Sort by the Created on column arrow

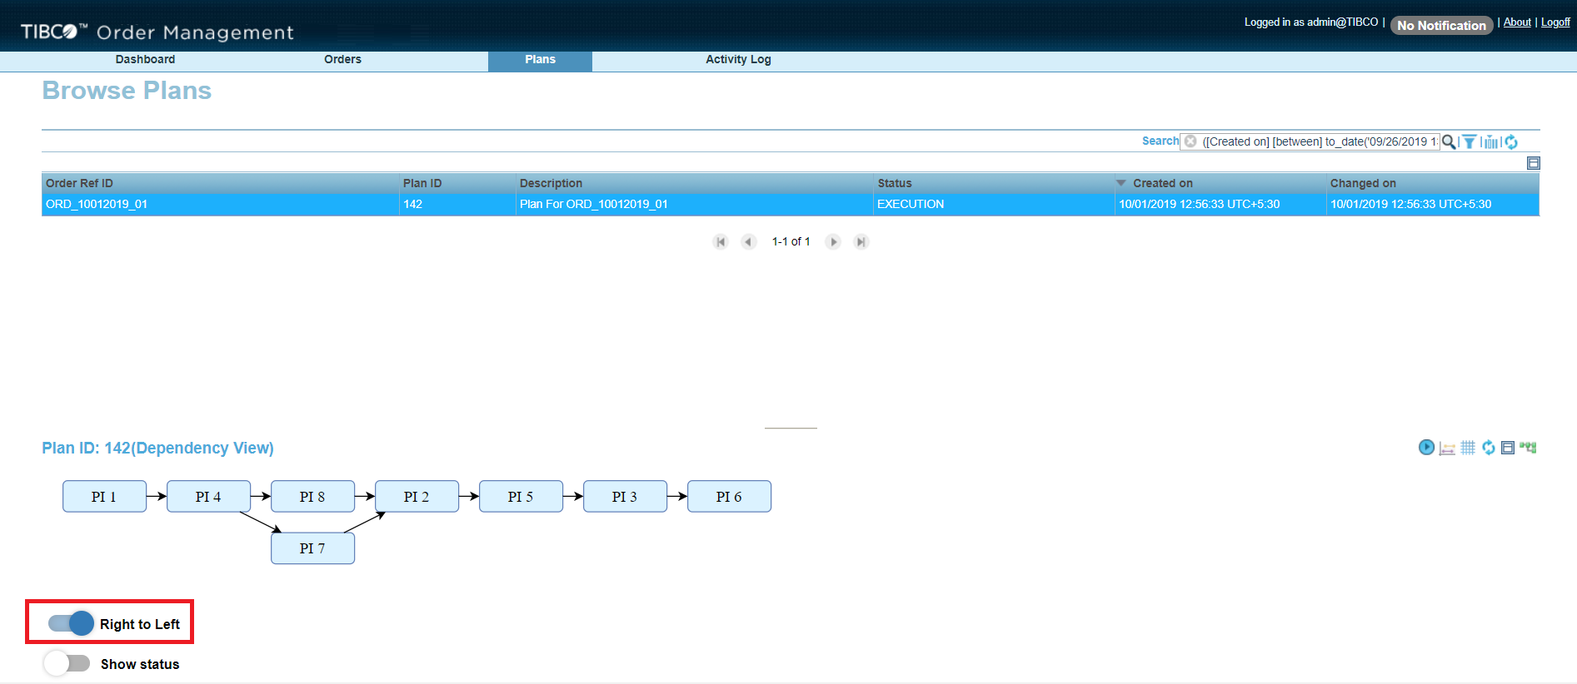click(x=1121, y=183)
